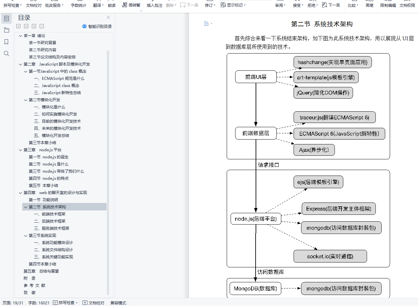The image size is (418, 306).
Task: Jump to 三、目前的模块化开发技术 heading
Action: (x=57, y=121)
